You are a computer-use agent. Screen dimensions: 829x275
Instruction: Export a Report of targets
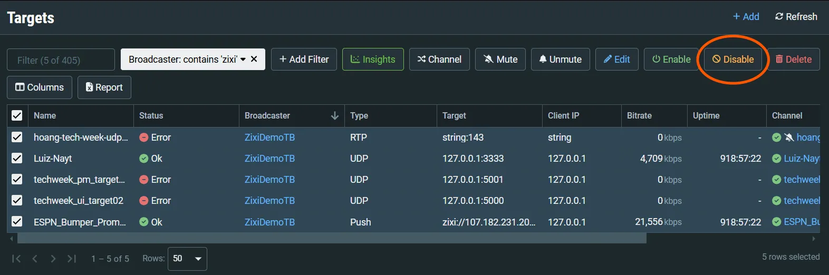pyautogui.click(x=104, y=87)
